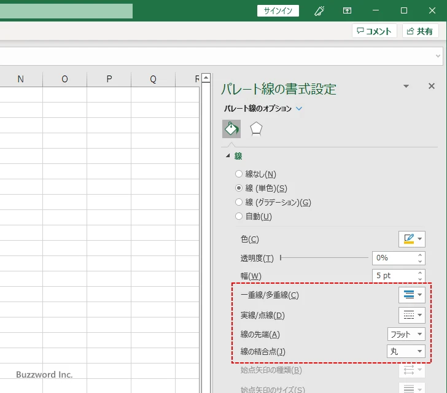Image resolution: width=447 pixels, height=393 pixels.
Task: Click the vertical scrollbar up arrow
Action: coord(206,77)
